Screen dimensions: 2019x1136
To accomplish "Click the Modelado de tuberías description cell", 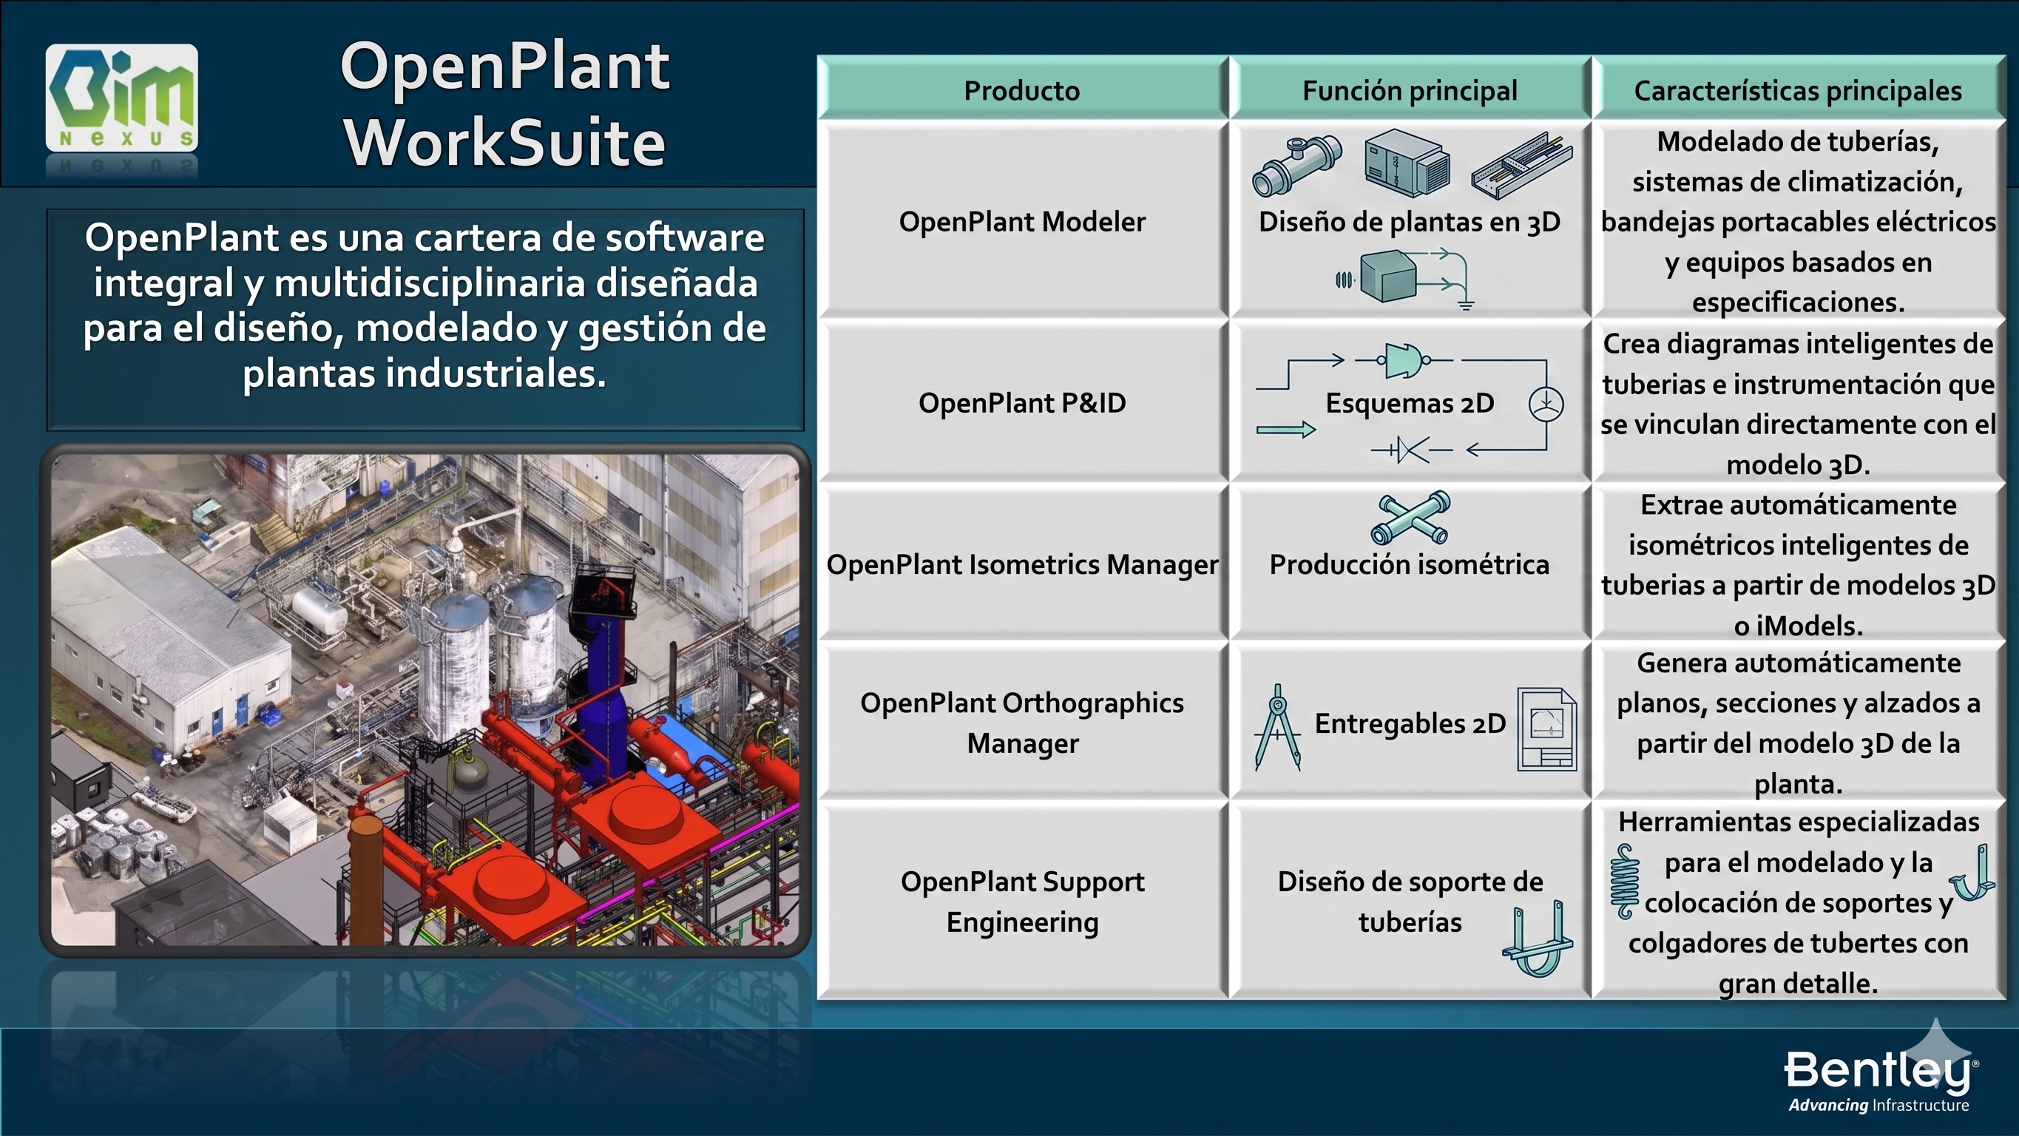I will click(1798, 221).
